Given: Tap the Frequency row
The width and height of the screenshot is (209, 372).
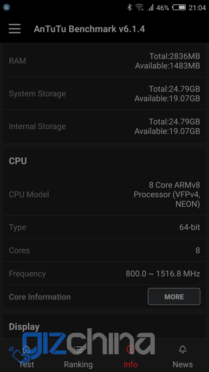Looking at the screenshot, I should (104, 273).
